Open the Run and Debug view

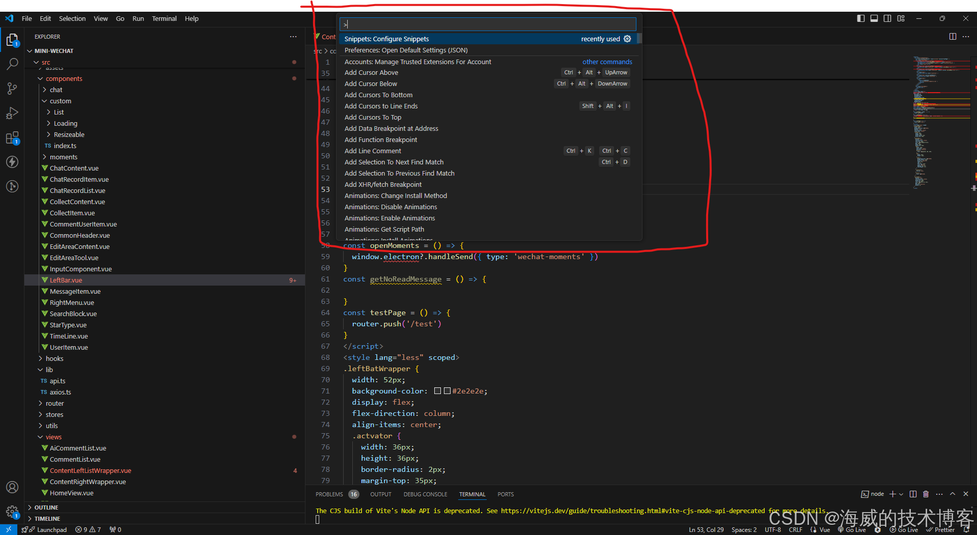point(12,113)
